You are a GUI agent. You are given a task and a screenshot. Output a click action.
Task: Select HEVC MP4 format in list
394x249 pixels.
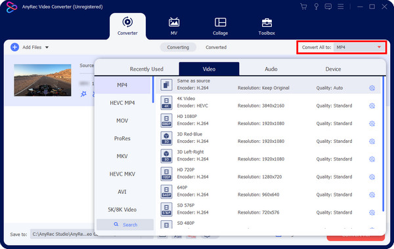[122, 103]
